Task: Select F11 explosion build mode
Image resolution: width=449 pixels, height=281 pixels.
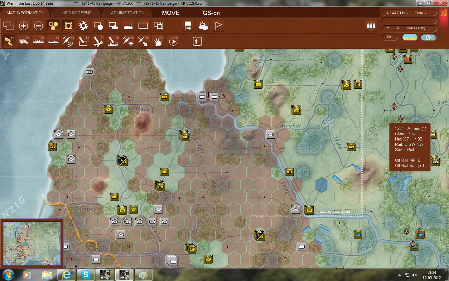Action: pos(158,41)
